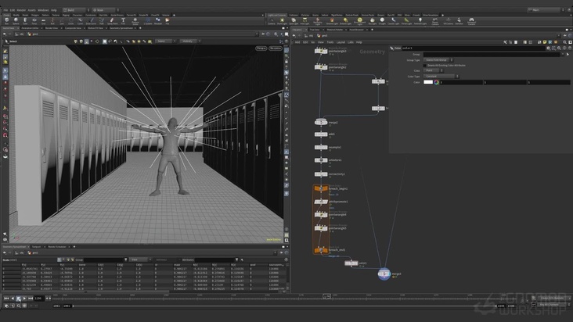The image size is (573, 322).
Task: Toggle display flag on merge3 node
Action: click(x=389, y=274)
